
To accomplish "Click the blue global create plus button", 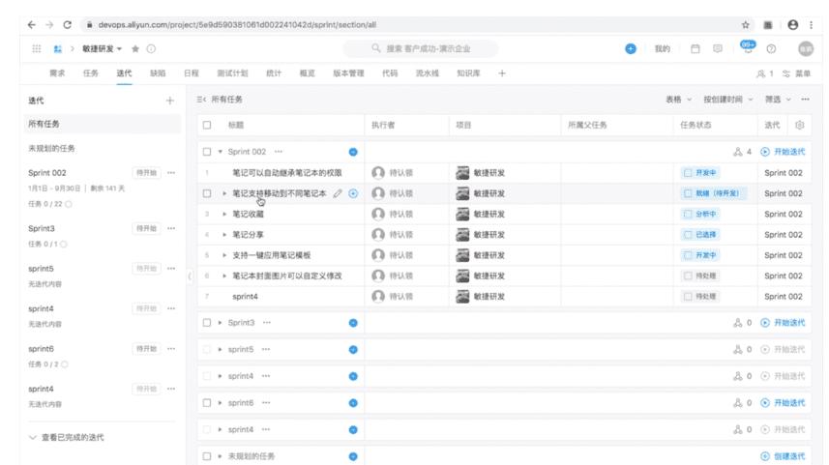I will pyautogui.click(x=630, y=48).
